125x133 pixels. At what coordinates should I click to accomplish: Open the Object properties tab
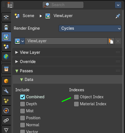click(6, 81)
